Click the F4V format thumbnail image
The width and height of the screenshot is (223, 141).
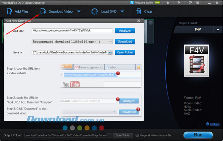tap(196, 61)
